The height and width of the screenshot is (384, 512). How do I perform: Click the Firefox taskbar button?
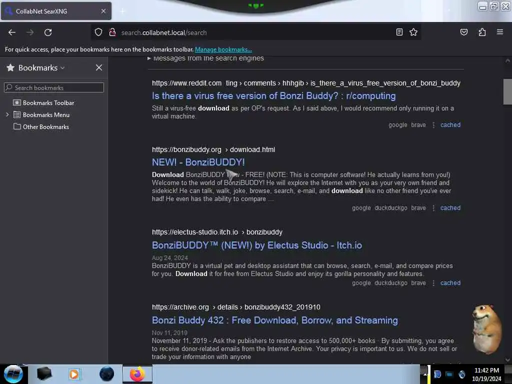click(x=137, y=374)
